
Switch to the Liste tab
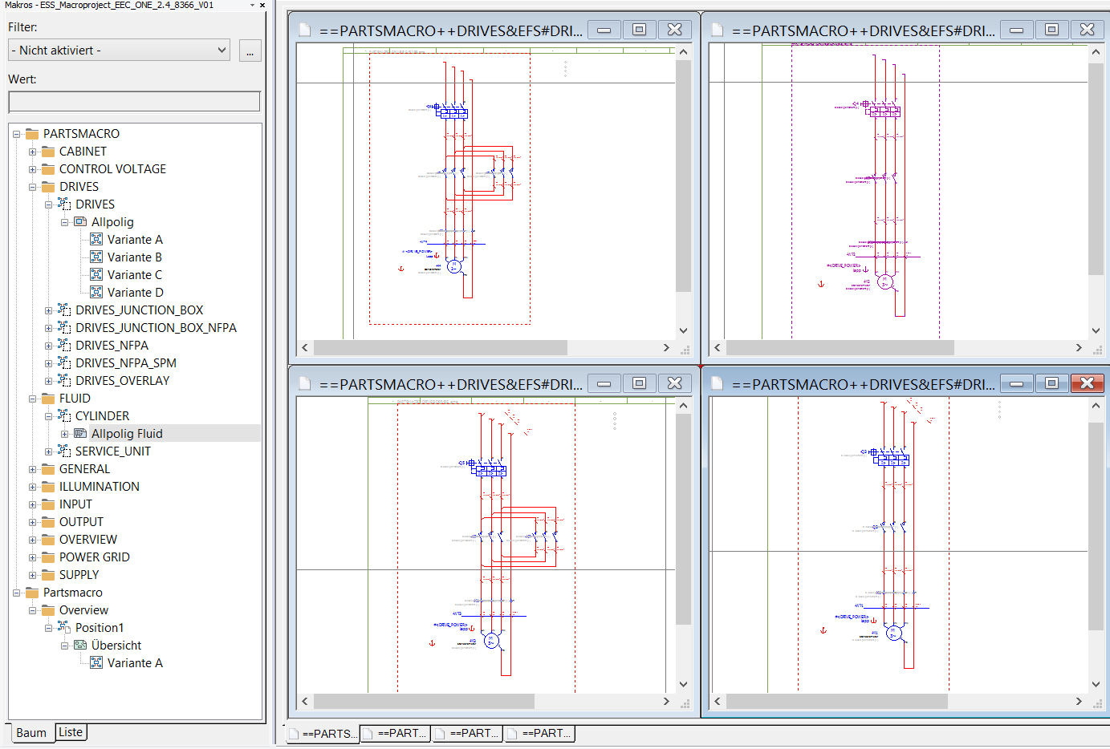71,731
